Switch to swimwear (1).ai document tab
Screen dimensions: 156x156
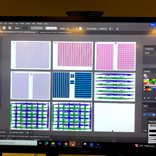(x=55, y=32)
